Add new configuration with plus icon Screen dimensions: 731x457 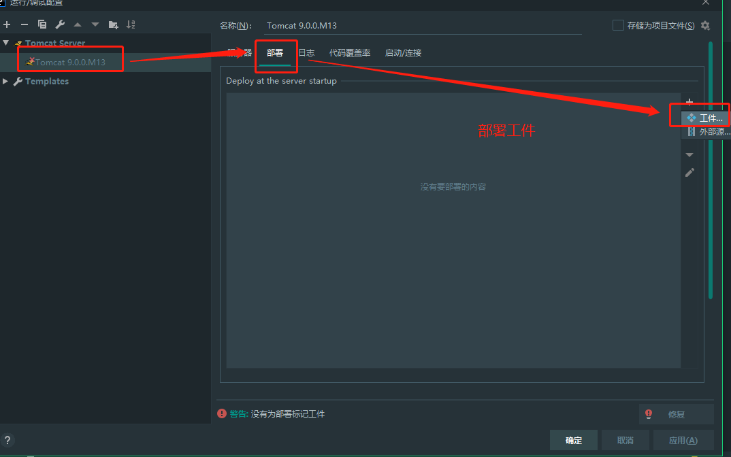7,24
